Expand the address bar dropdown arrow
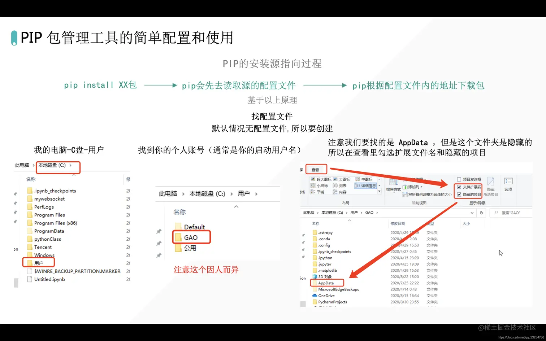 [472, 213]
